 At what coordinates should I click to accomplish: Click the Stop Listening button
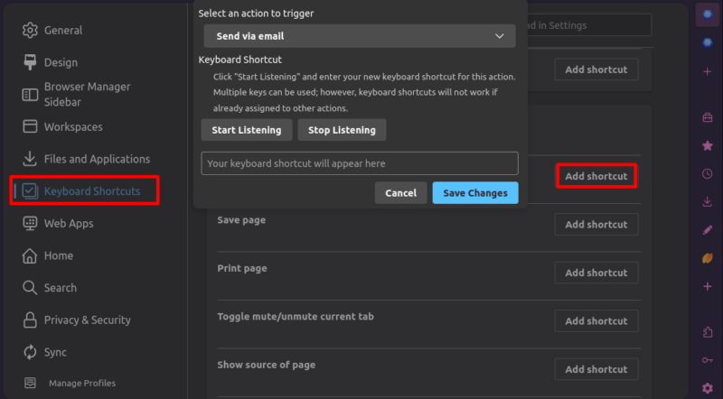342,130
